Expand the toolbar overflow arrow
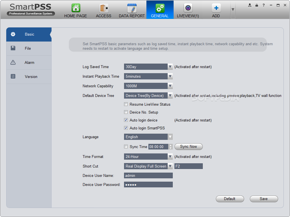290x217 pixels. (x=233, y=9)
